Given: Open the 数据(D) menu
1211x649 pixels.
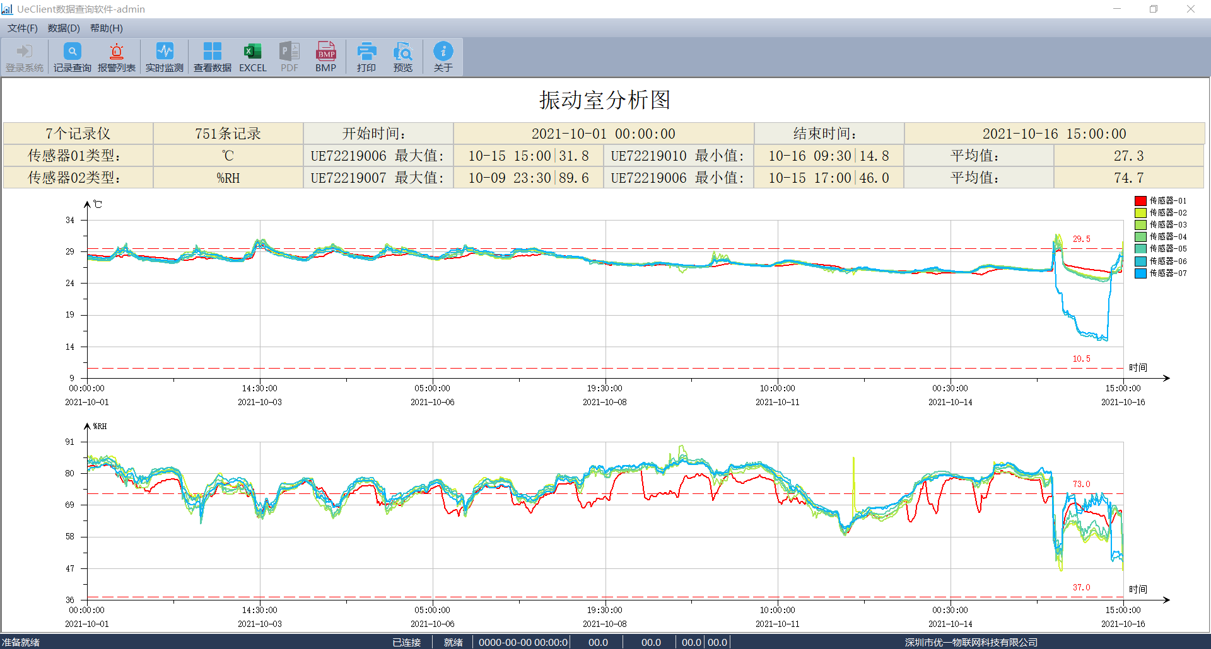Looking at the screenshot, I should point(64,28).
